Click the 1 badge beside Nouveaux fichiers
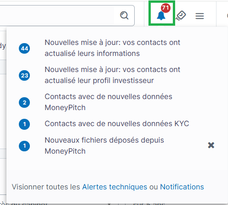The height and width of the screenshot is (205, 228). tap(24, 146)
